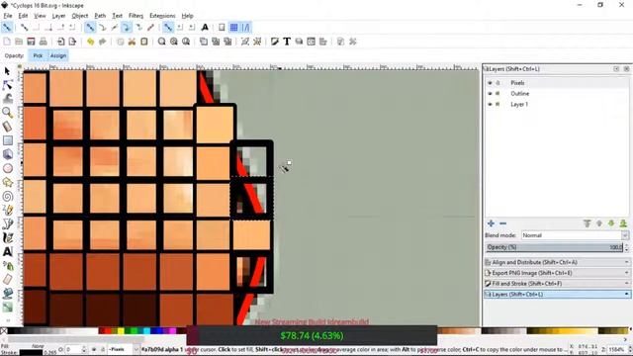Toggle lock on Outline layer
This screenshot has width=633, height=356.
pyautogui.click(x=497, y=93)
